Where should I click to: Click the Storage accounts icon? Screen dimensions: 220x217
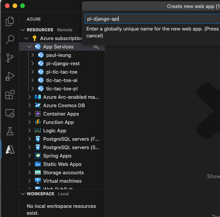[x=38, y=172]
